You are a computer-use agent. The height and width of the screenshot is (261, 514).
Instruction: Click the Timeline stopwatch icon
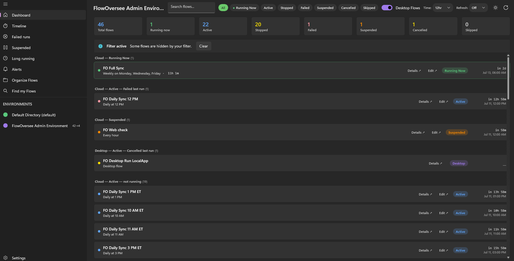[5, 26]
